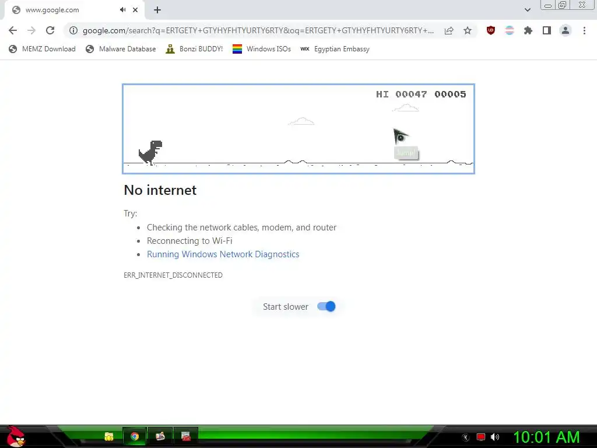597x448 pixels.
Task: Mute the tab audio speaker icon
Action: 122,10
